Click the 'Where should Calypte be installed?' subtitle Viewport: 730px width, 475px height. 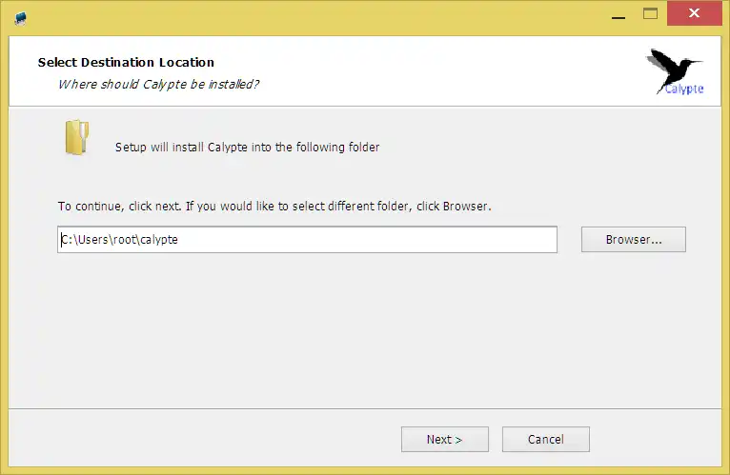(159, 84)
